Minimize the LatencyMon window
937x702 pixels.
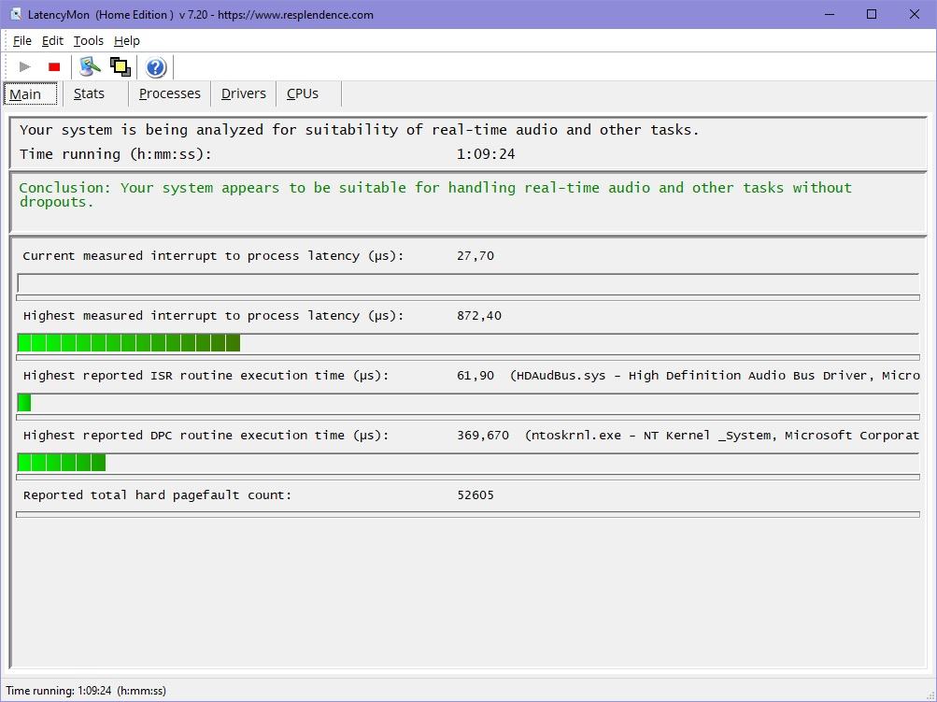(830, 14)
